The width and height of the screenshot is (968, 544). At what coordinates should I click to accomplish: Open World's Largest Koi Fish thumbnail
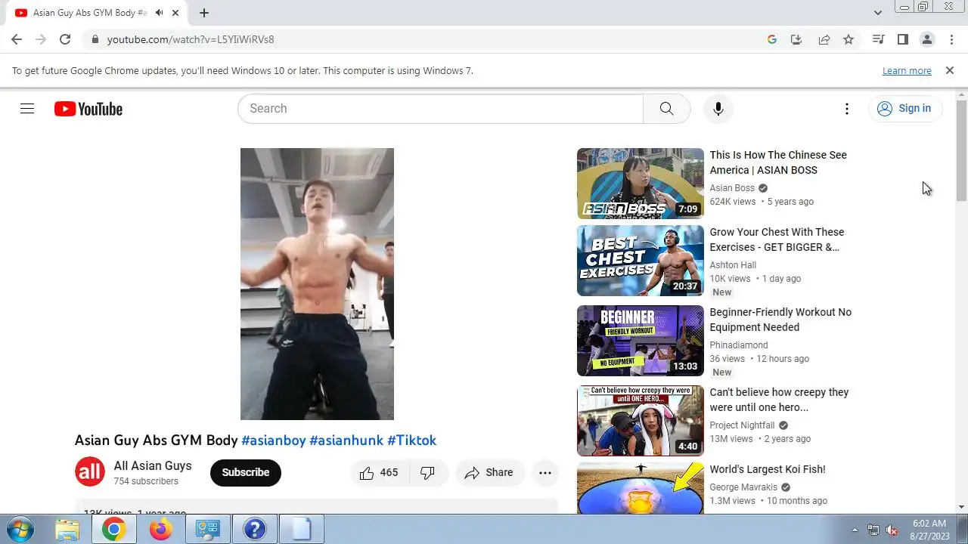[x=641, y=488]
